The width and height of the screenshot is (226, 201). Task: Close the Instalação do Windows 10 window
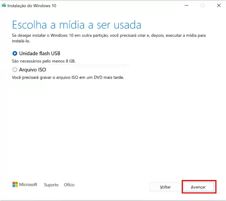point(219,5)
